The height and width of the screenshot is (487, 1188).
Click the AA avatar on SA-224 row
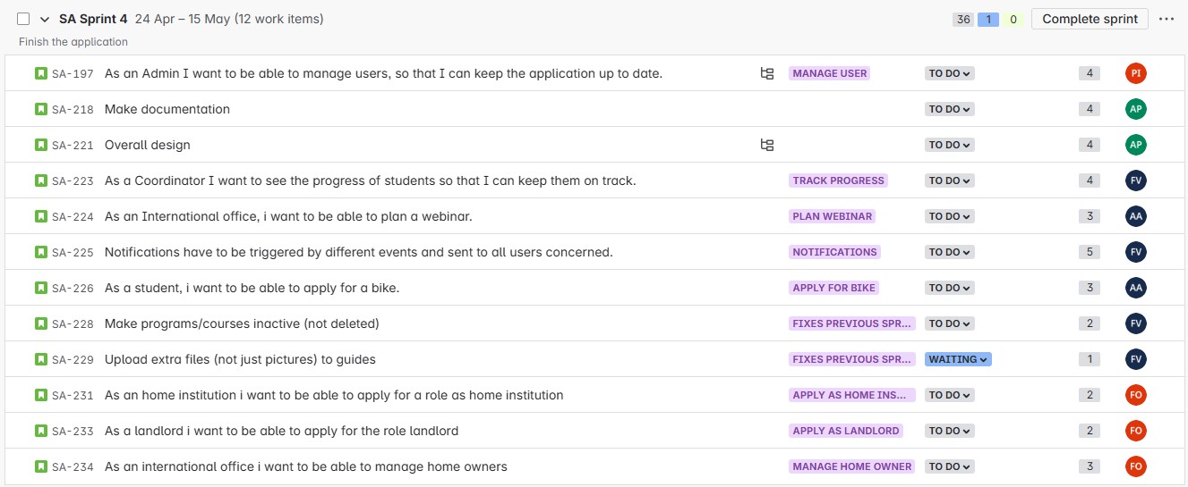pyautogui.click(x=1135, y=216)
